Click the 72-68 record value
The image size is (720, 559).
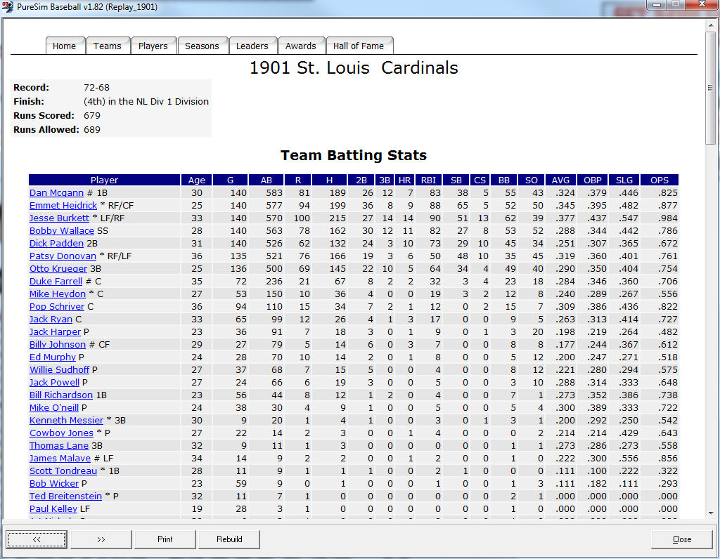pyautogui.click(x=96, y=88)
